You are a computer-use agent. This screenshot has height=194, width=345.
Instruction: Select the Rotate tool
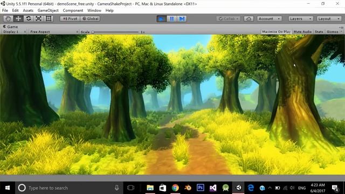[x=29, y=19]
